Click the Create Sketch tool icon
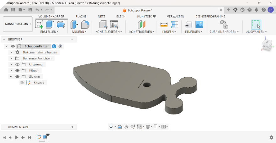This screenshot has width=276, height=143. pos(39,24)
